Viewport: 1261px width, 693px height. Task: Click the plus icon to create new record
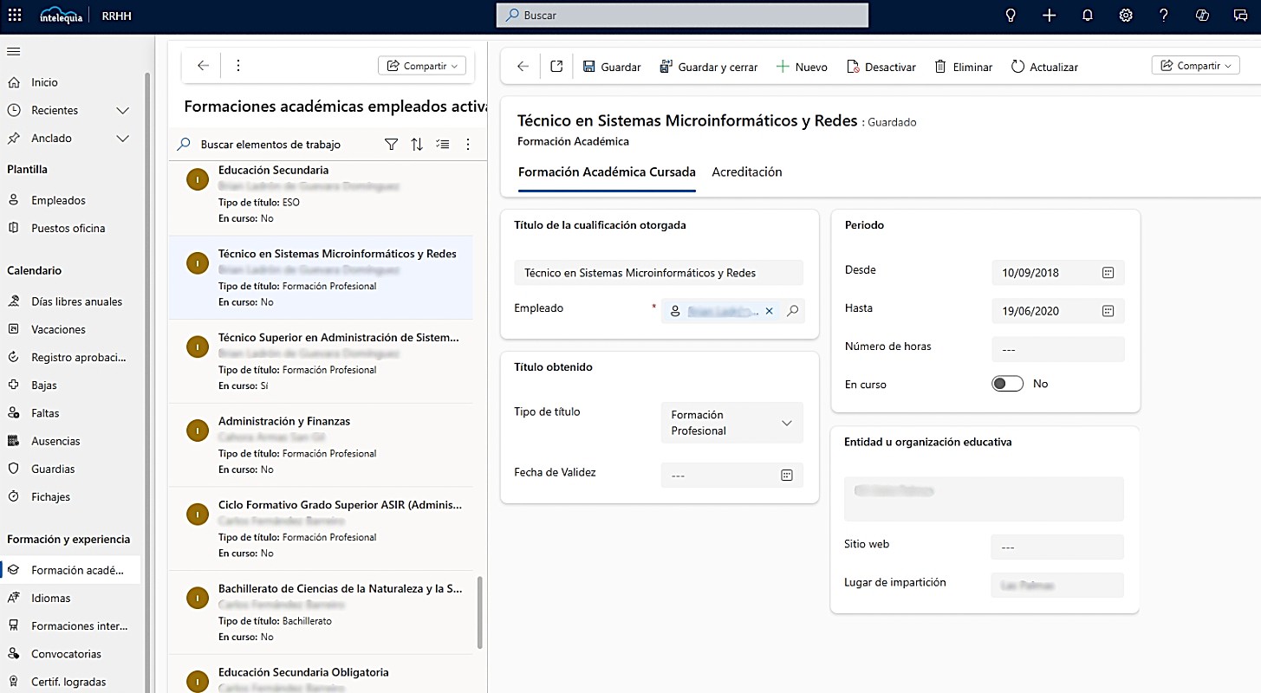[x=1049, y=15]
